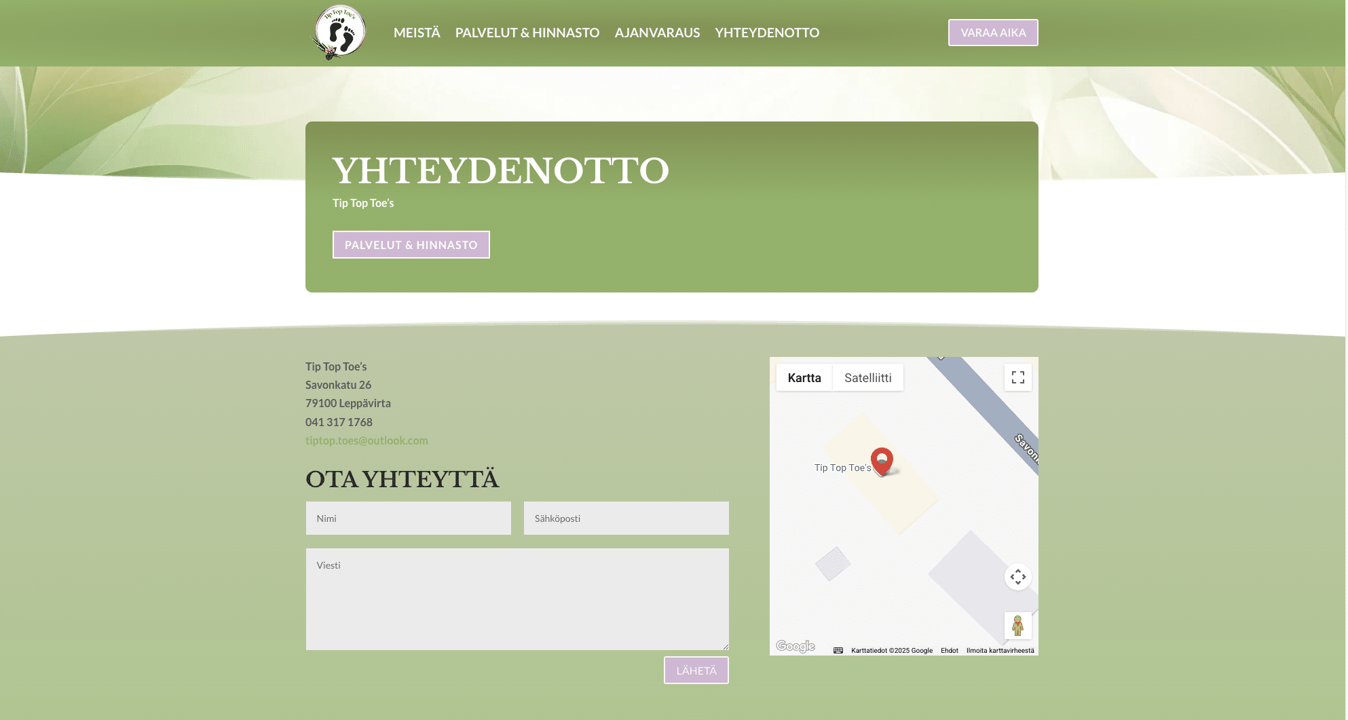This screenshot has width=1348, height=720.
Task: Open the Meistä menu item
Action: pos(417,33)
